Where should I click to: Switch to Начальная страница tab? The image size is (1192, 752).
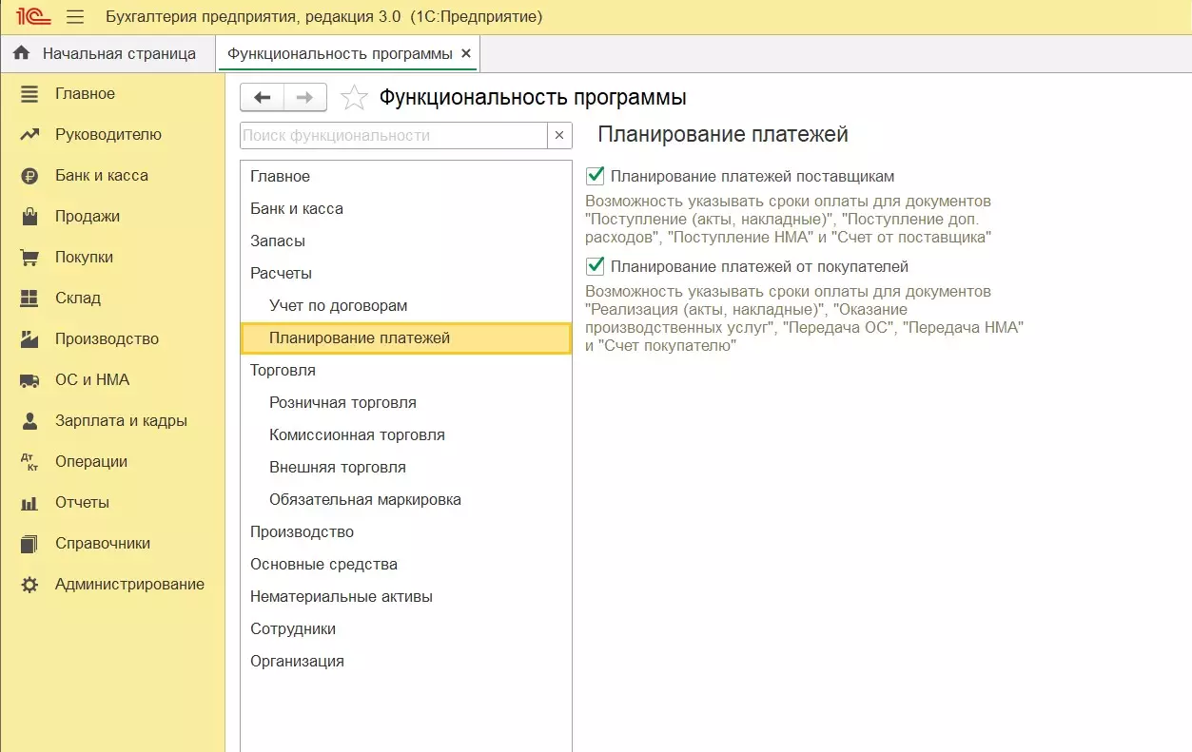click(107, 53)
